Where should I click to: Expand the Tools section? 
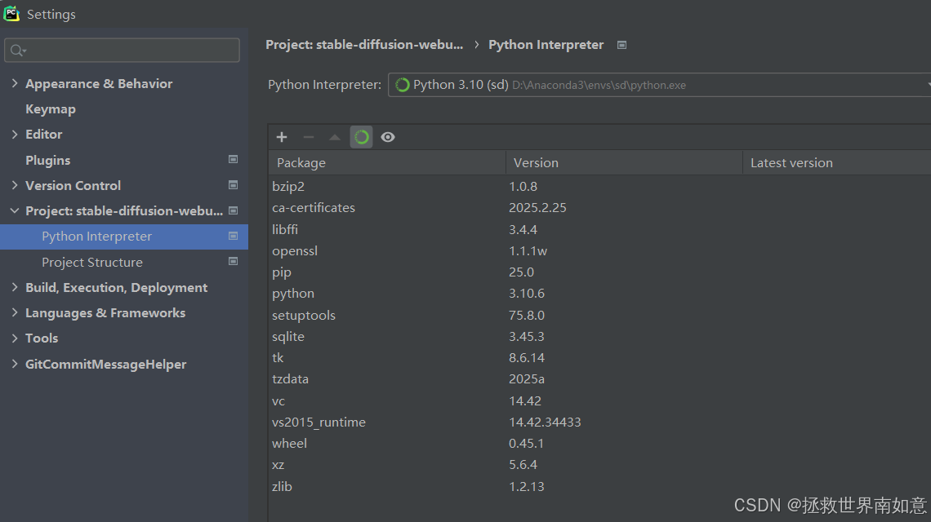coord(15,338)
